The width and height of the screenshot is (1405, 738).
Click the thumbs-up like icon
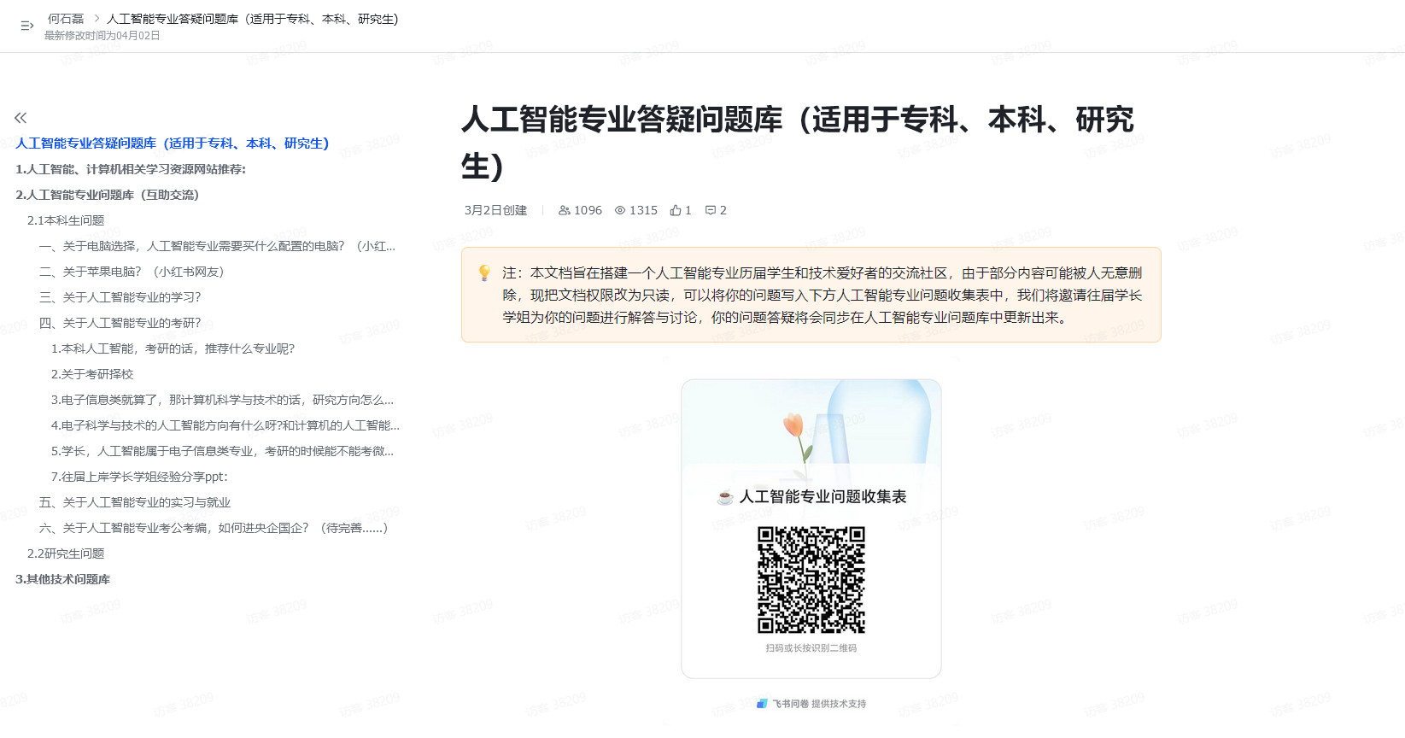(676, 210)
